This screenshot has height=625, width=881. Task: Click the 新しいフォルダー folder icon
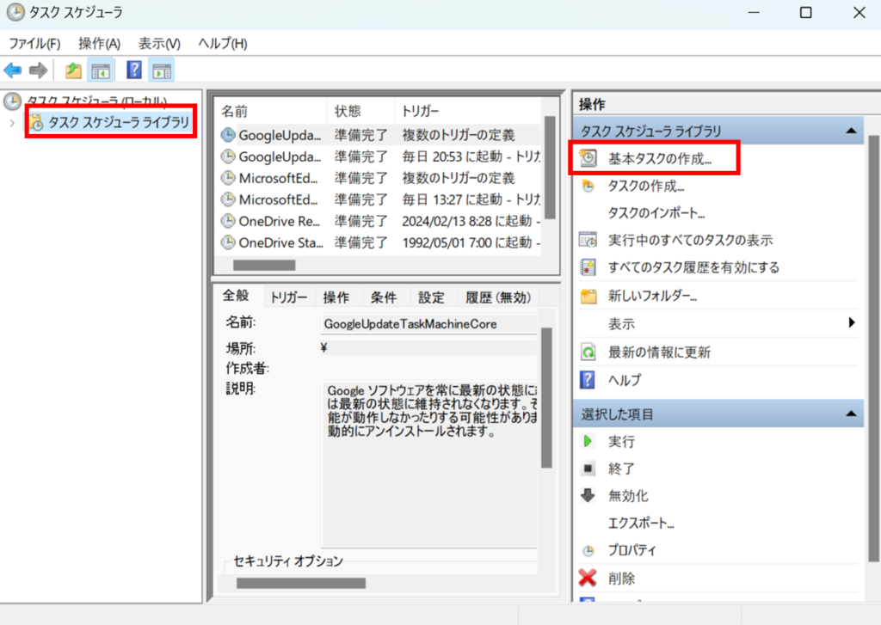point(588,297)
